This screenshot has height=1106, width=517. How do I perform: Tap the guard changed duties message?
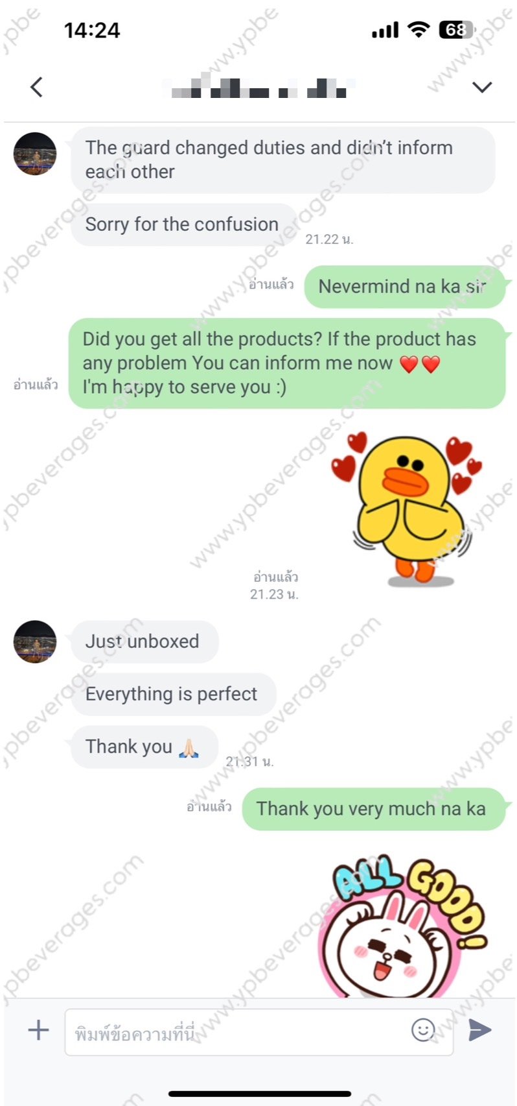click(x=282, y=160)
